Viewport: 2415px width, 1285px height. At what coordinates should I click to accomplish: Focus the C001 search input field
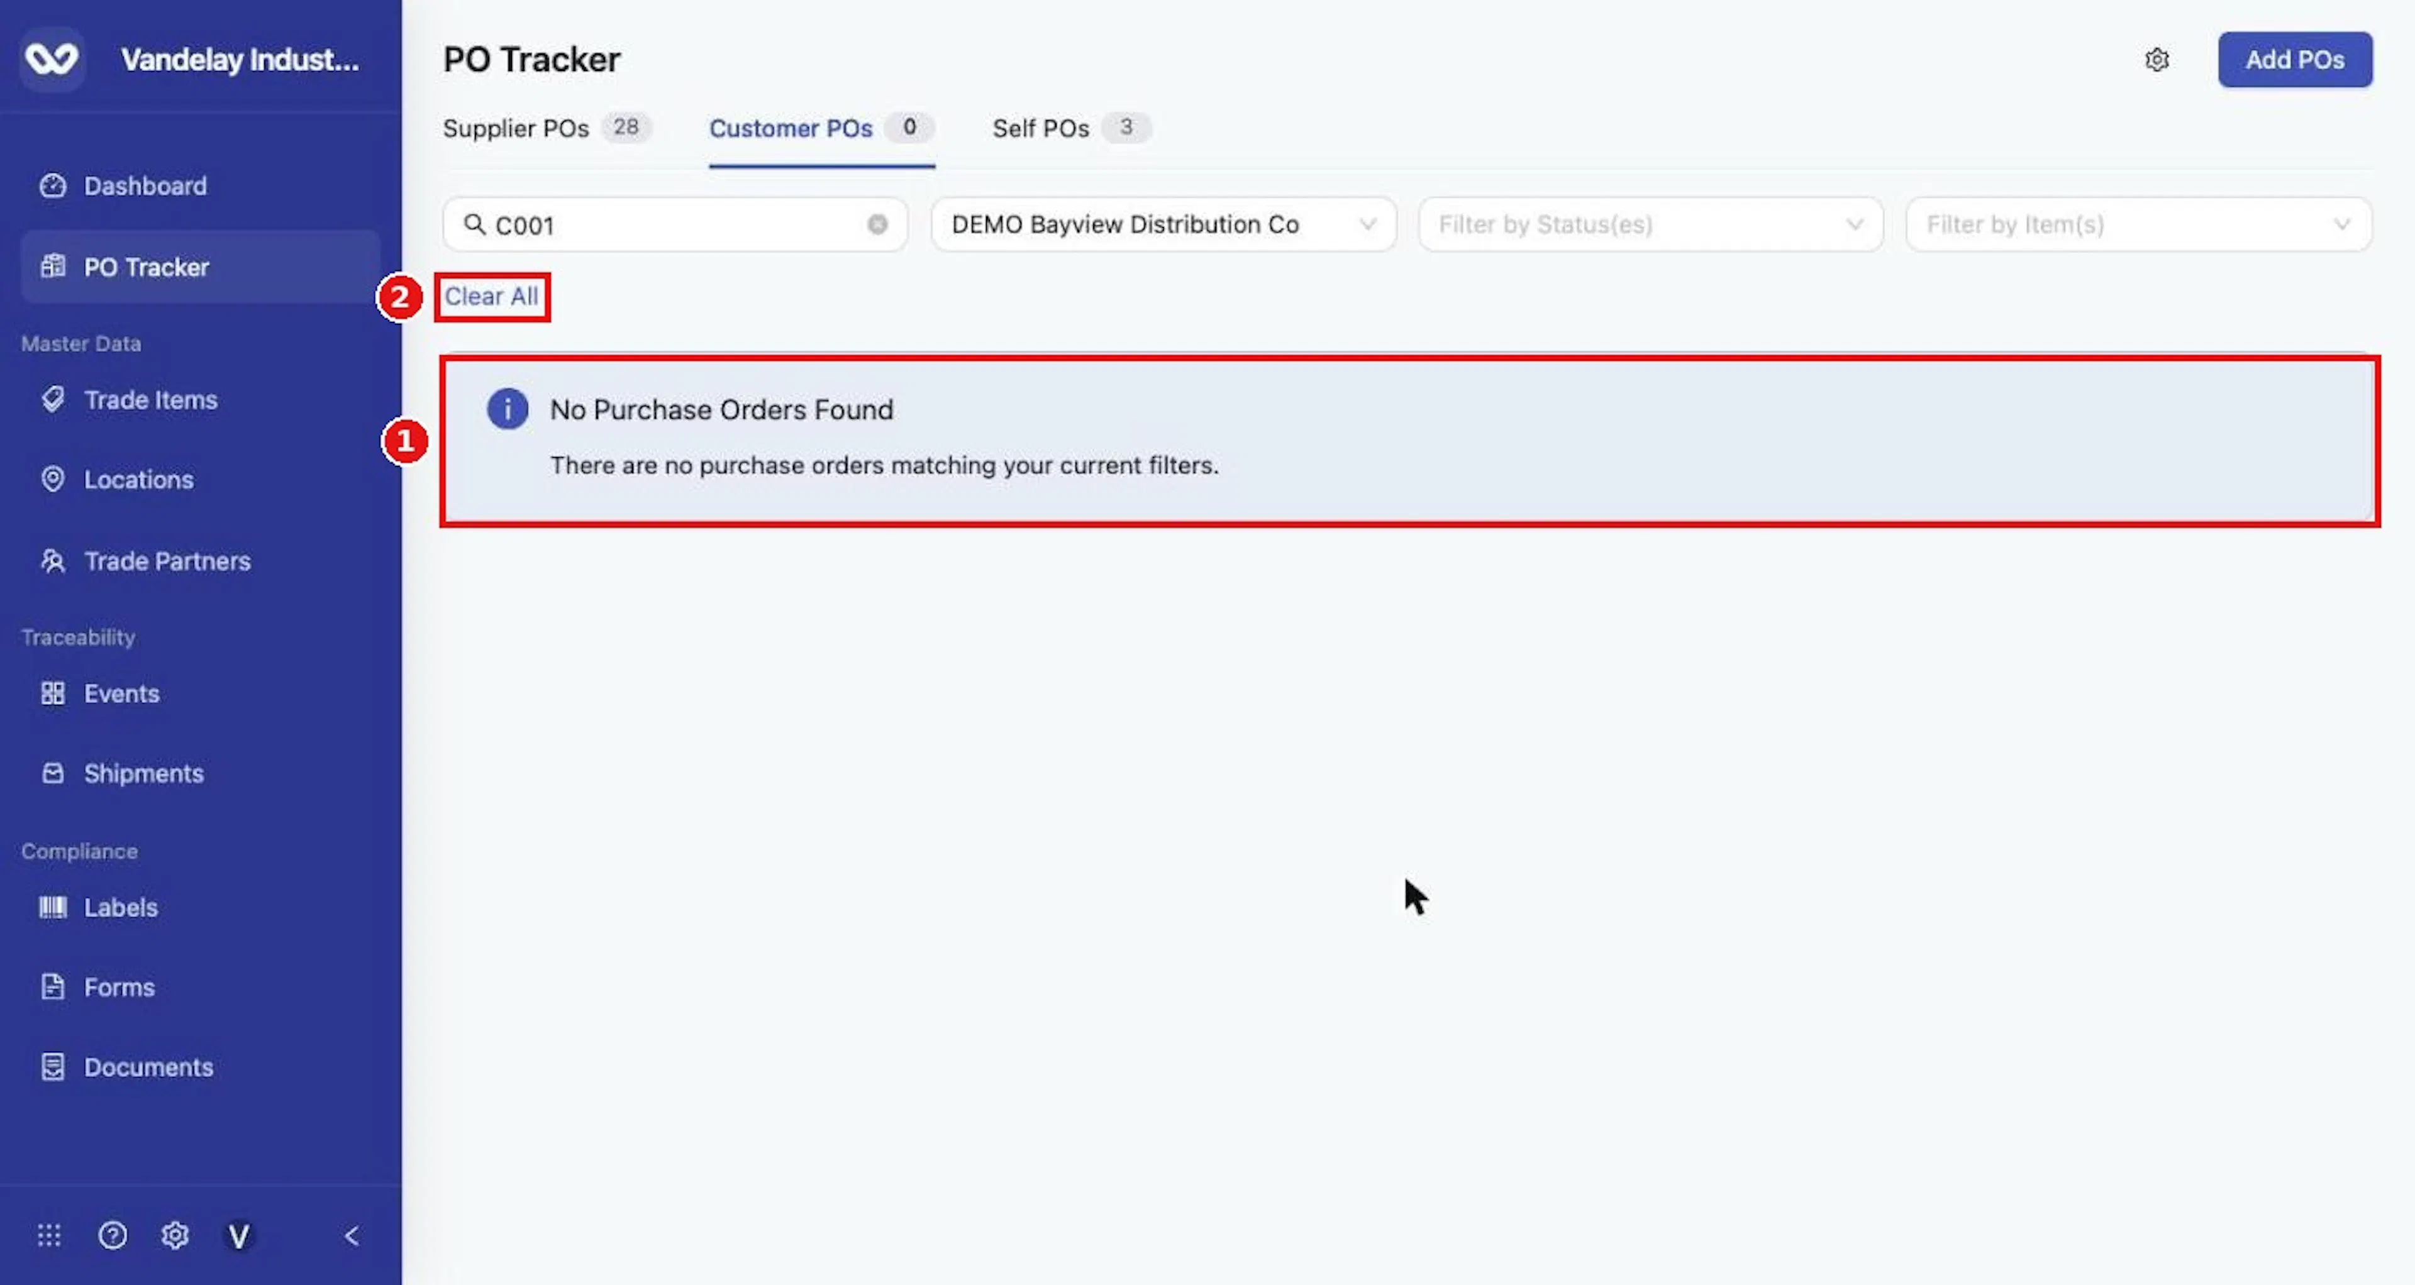[675, 224]
